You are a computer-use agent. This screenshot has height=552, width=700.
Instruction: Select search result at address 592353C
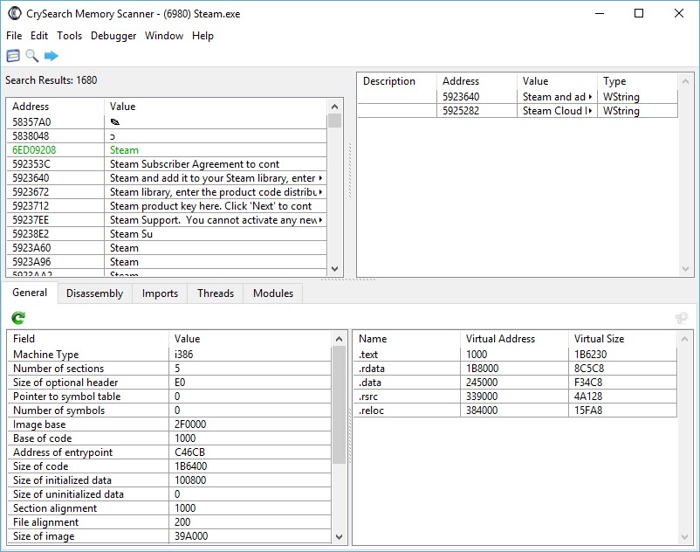click(167, 164)
